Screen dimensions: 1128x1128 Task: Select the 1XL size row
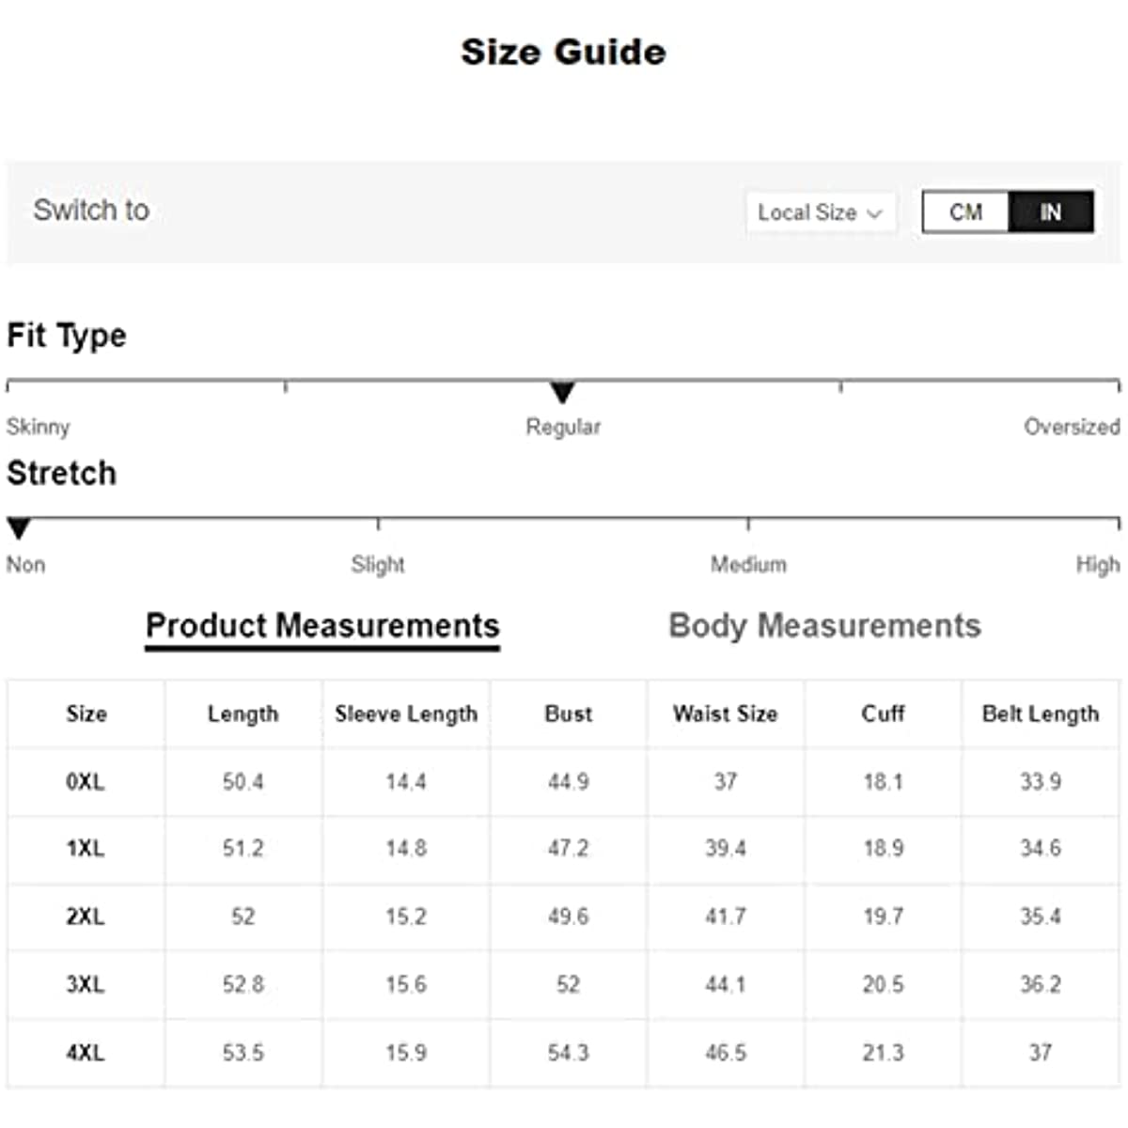click(86, 848)
